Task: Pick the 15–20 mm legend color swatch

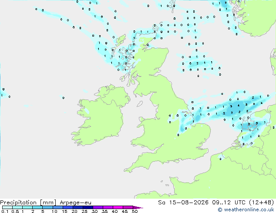Action: (x=68, y=207)
